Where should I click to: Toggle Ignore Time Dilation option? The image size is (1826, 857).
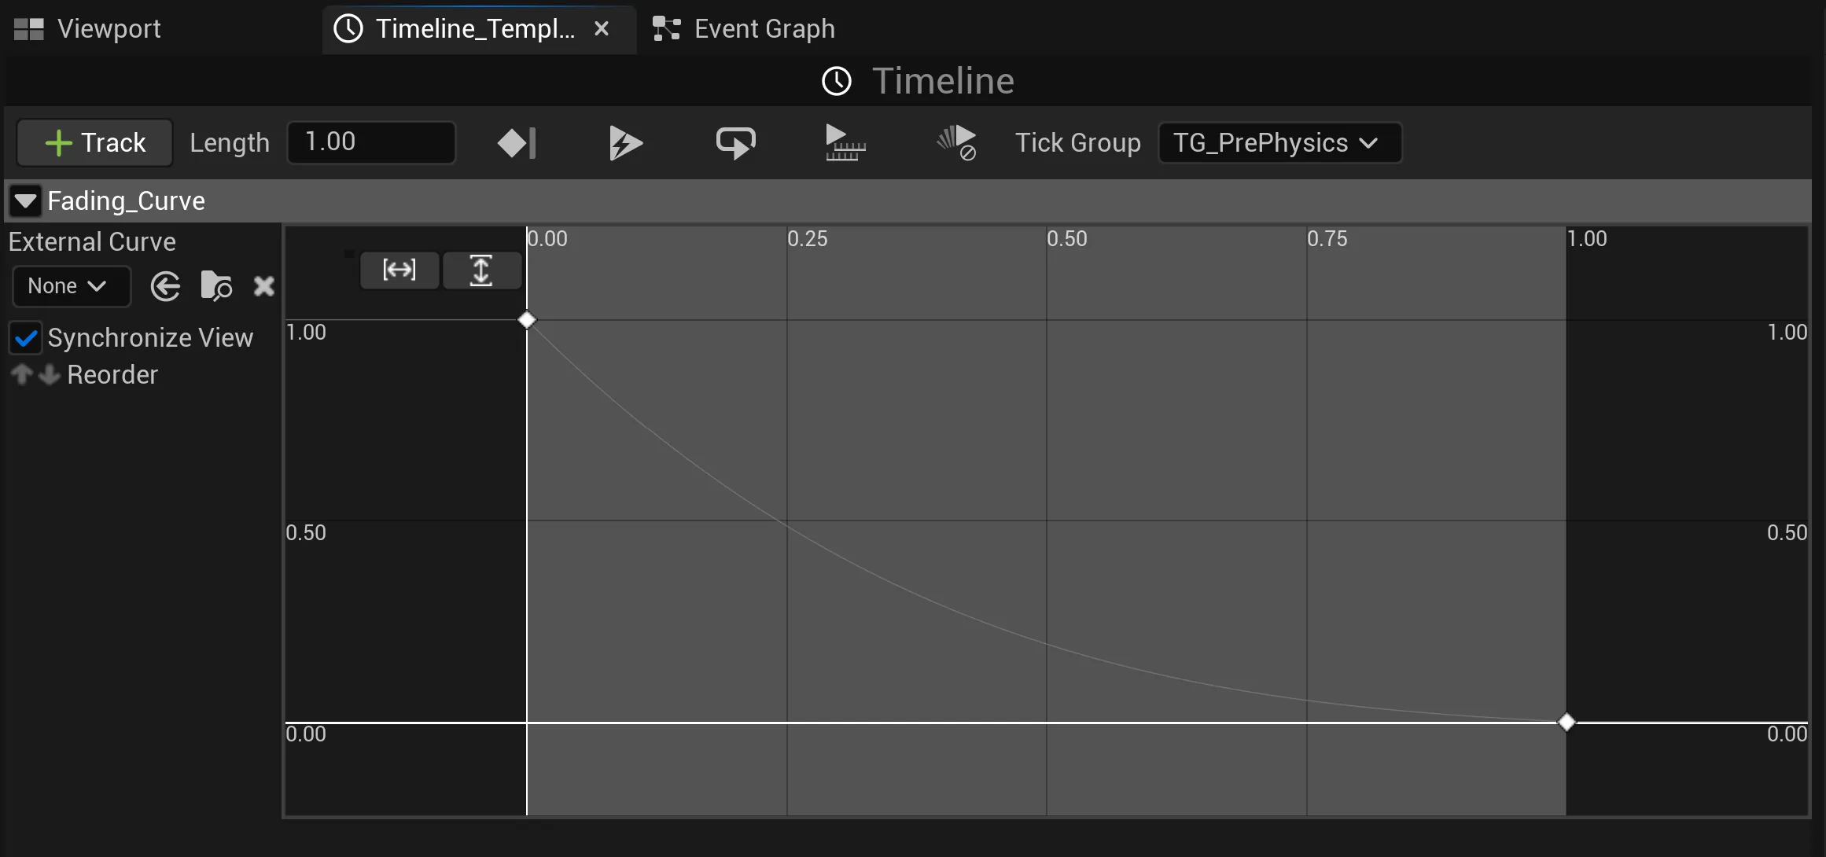click(x=956, y=143)
